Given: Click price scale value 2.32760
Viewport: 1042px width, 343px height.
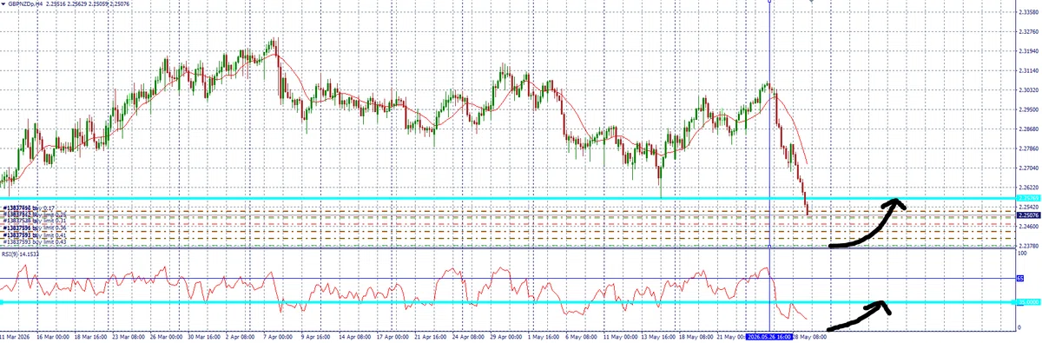Looking at the screenshot, I should 1028,32.
